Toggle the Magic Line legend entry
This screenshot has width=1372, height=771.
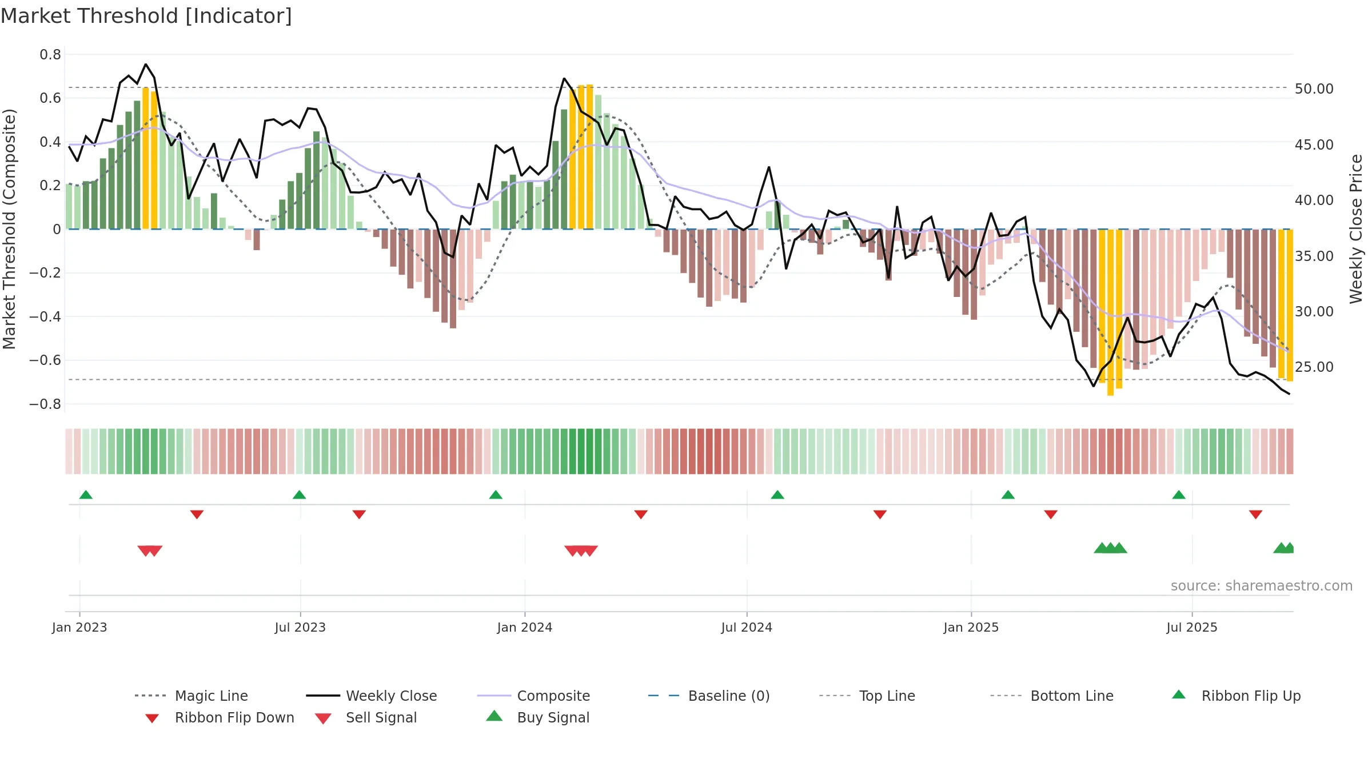coord(192,696)
